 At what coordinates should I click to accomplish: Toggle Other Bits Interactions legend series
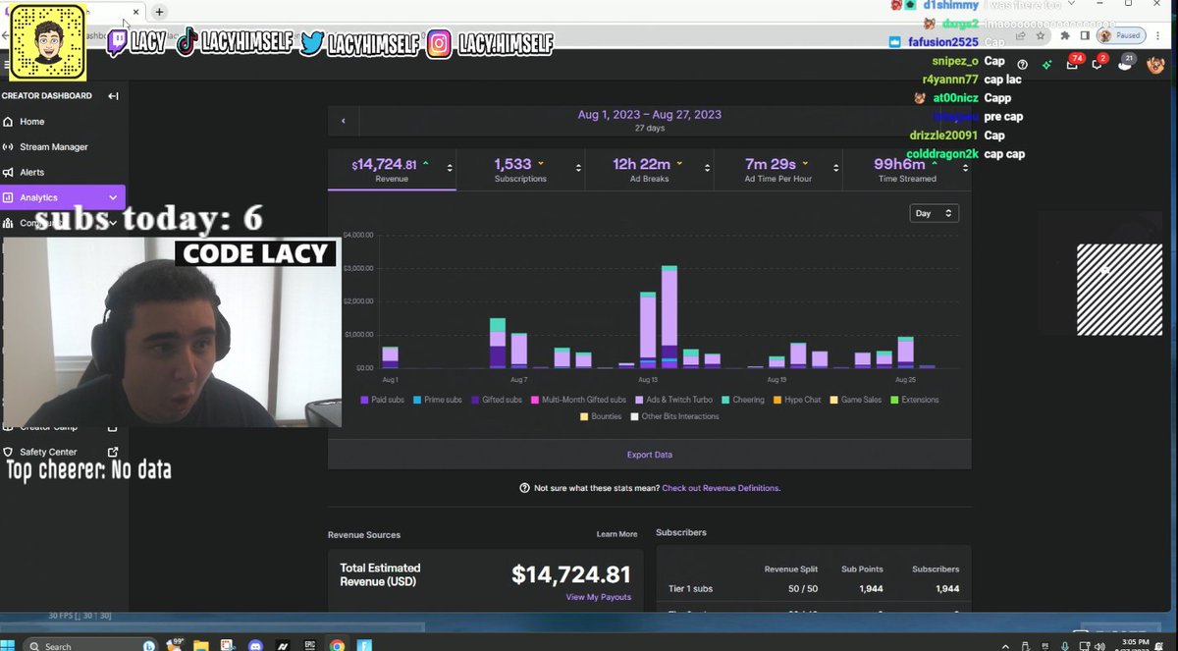pos(673,416)
